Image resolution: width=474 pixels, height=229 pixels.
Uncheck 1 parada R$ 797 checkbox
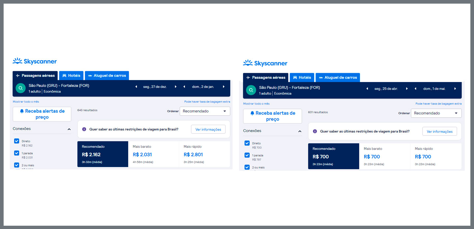[x=247, y=155]
